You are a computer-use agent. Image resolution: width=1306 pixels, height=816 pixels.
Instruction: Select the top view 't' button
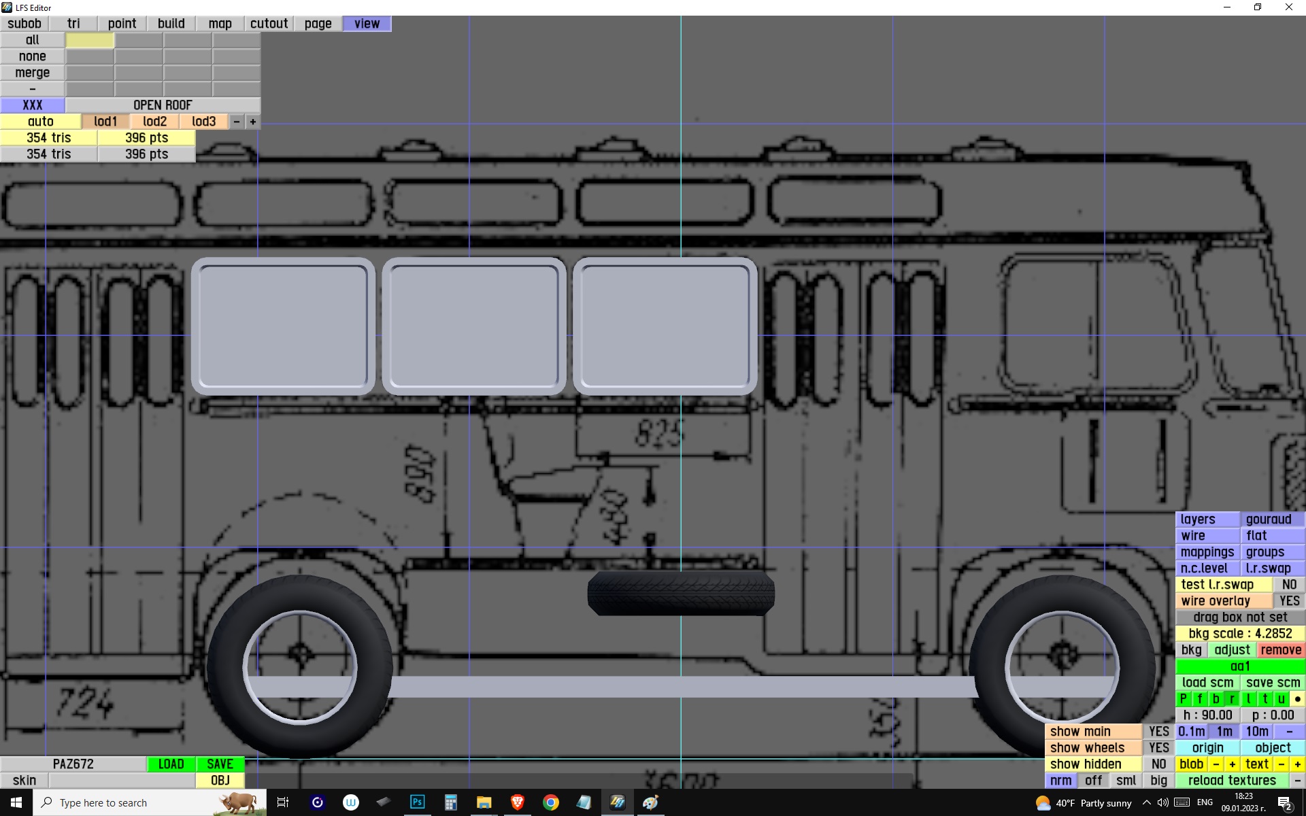(1265, 698)
